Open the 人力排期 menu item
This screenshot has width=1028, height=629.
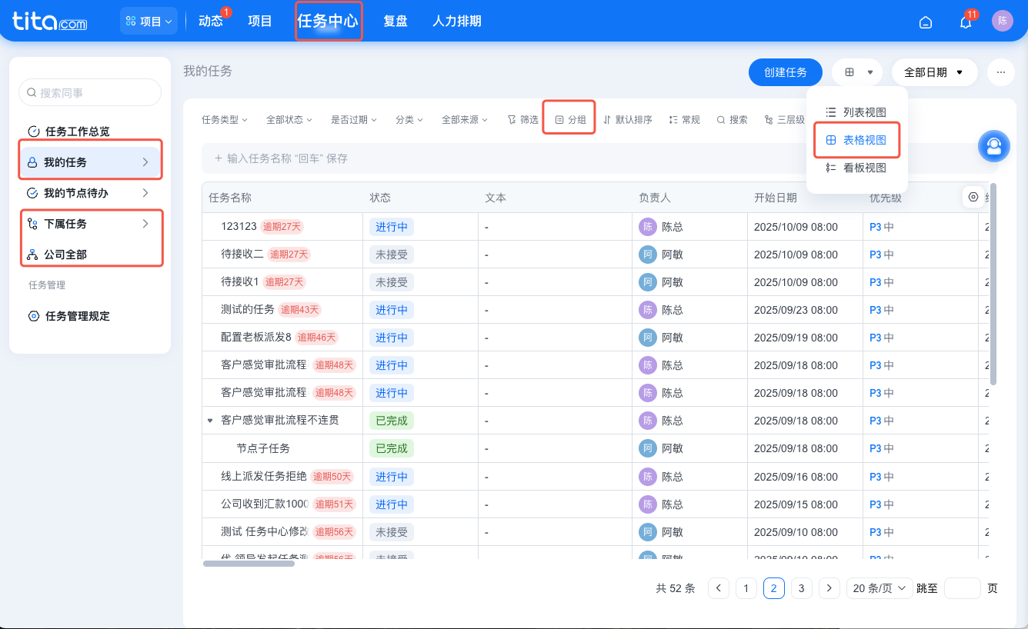click(456, 21)
